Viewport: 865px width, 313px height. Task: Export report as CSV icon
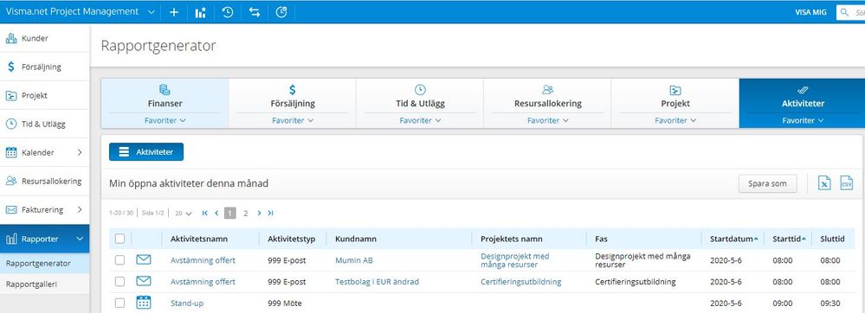tap(846, 183)
